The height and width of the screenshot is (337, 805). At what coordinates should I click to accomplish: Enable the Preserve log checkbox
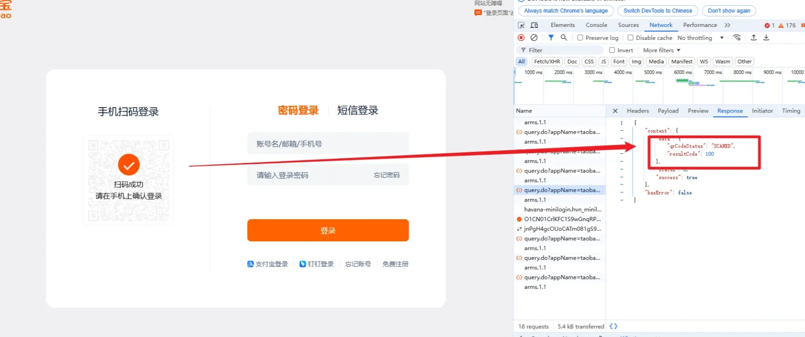tap(580, 37)
